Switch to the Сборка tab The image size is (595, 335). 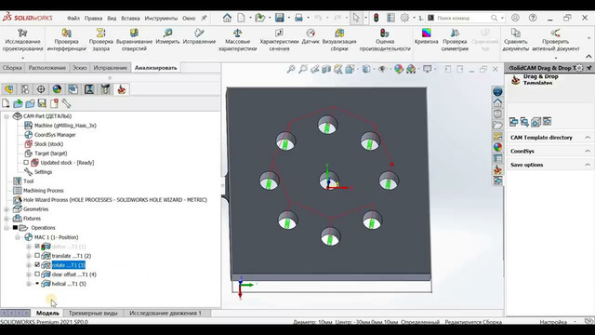click(12, 68)
